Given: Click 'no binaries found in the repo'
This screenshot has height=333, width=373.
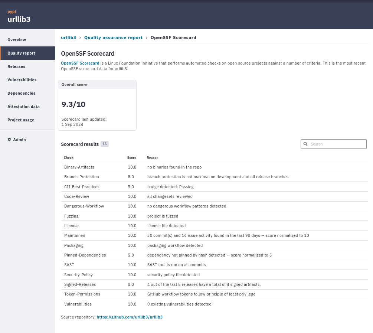Looking at the screenshot, I should point(174,167).
